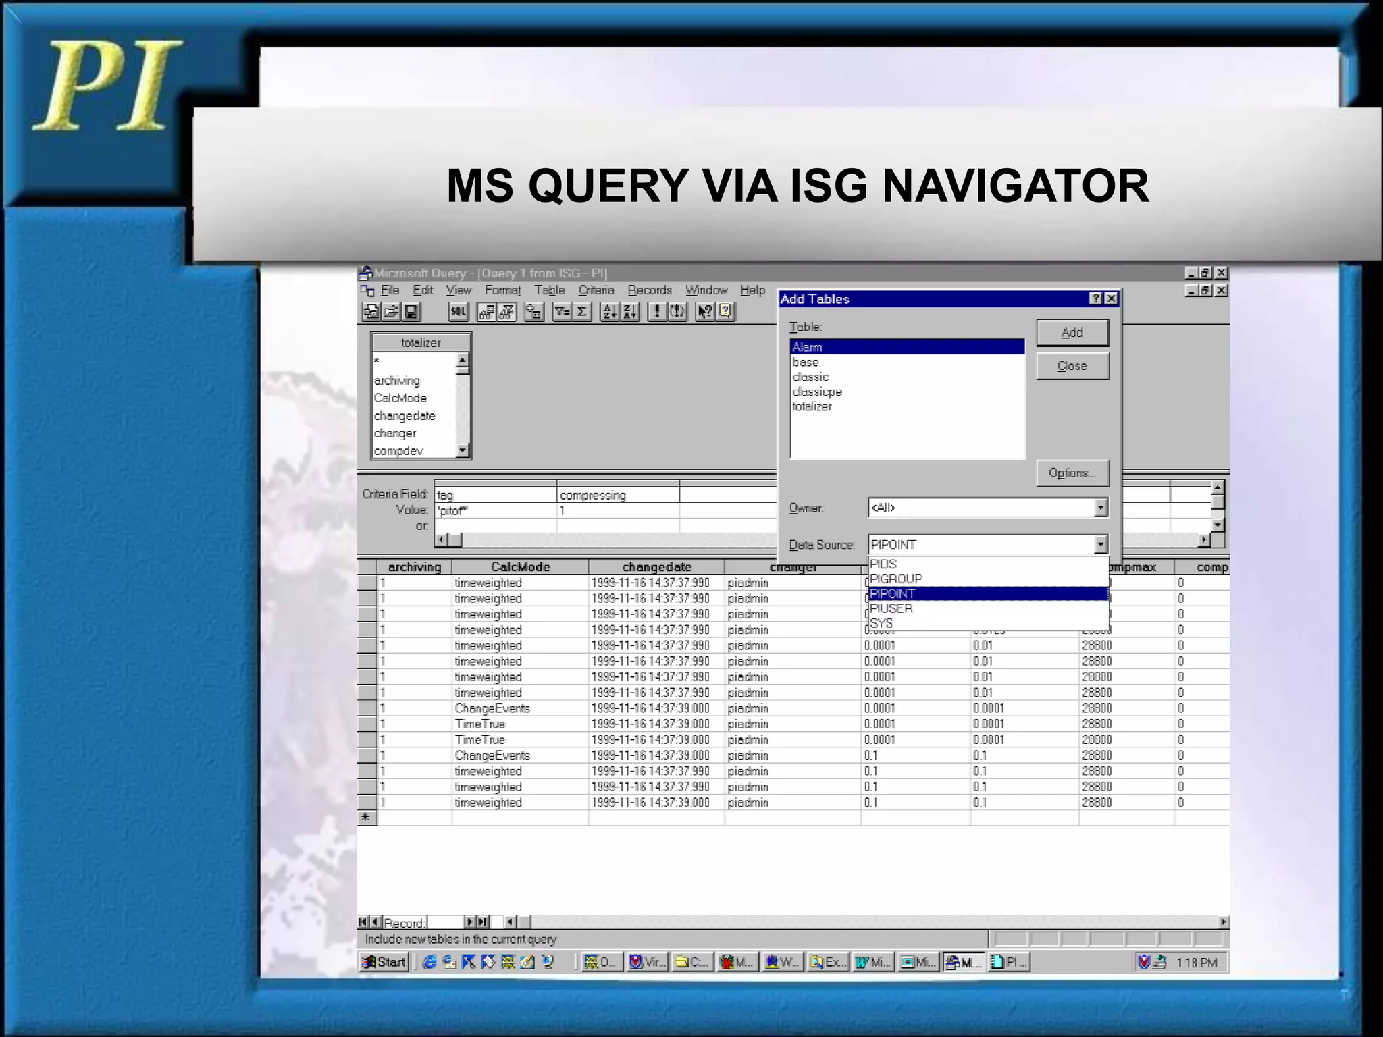Select the changer field in totalizer box
This screenshot has width=1383, height=1037.
[415, 433]
